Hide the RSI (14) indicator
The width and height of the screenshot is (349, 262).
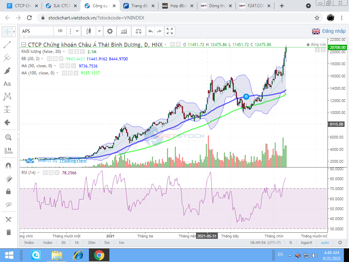pos(45,173)
